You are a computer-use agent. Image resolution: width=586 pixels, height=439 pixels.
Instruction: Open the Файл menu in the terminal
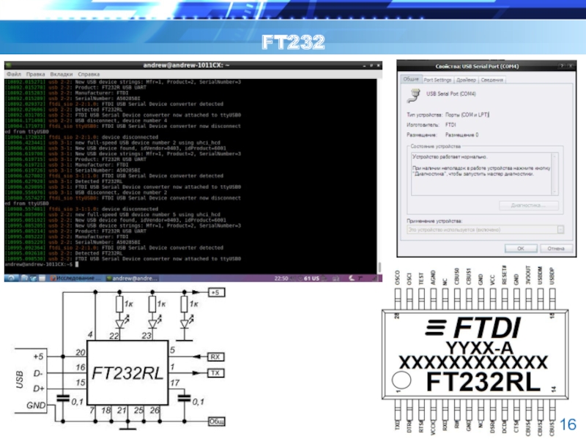pyautogui.click(x=14, y=75)
